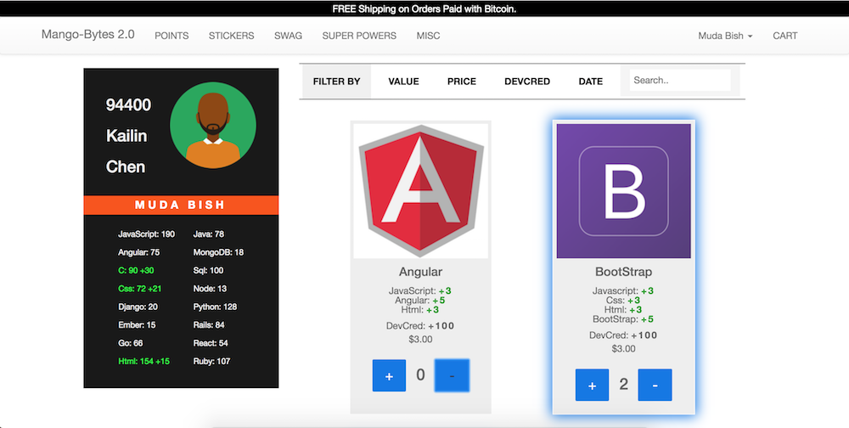Select the Angular product title
The height and width of the screenshot is (428, 849).
[421, 272]
